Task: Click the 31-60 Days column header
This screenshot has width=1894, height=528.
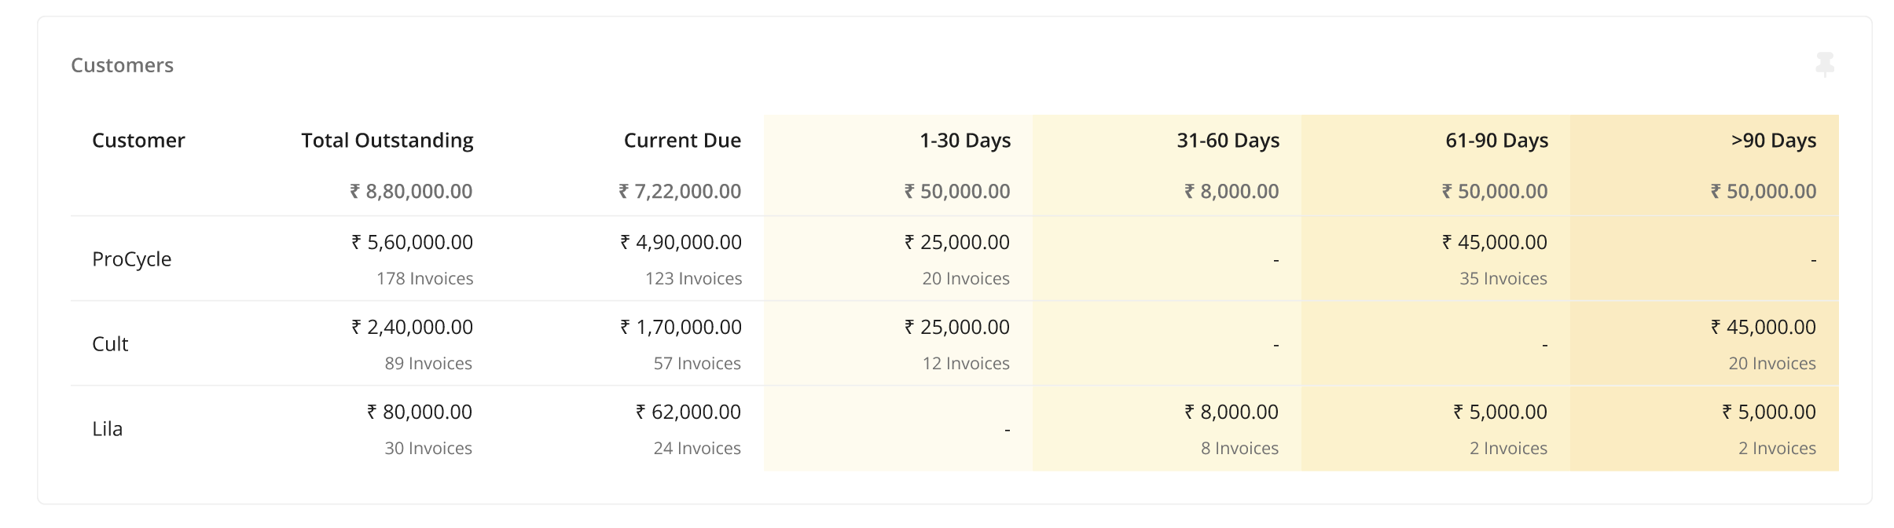Action: pyautogui.click(x=1228, y=141)
